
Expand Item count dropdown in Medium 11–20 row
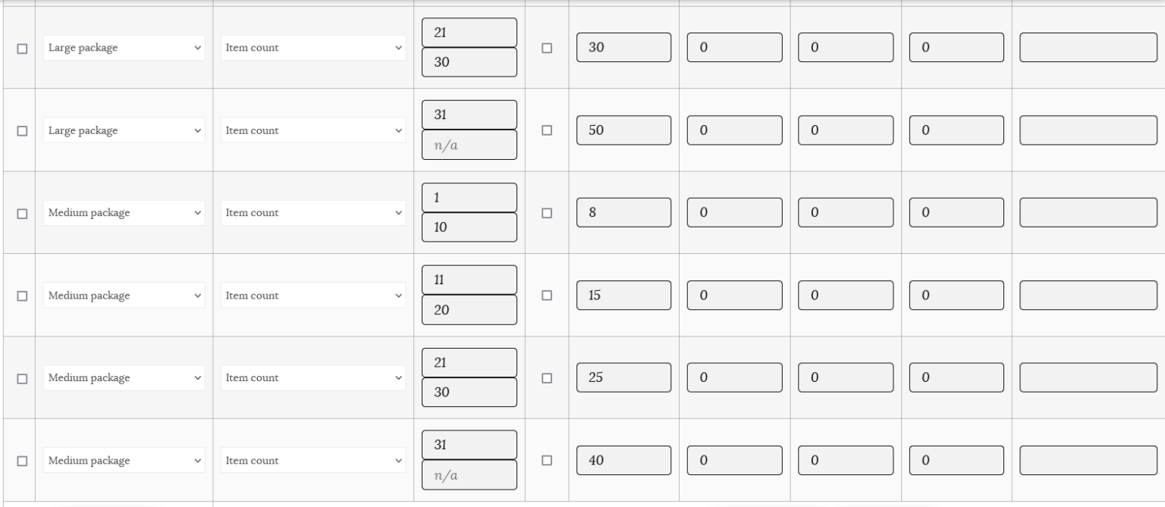pyautogui.click(x=313, y=296)
